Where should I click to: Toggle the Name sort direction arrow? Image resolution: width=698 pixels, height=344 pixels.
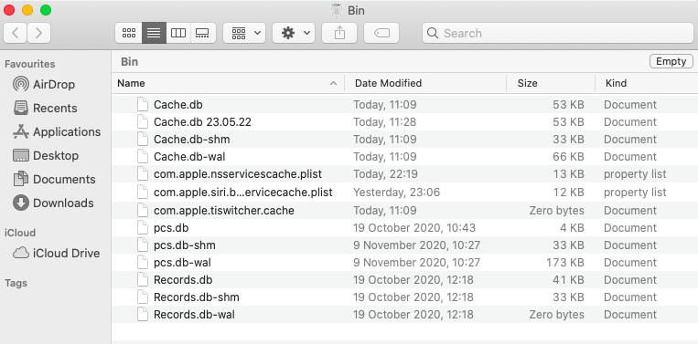click(x=333, y=83)
